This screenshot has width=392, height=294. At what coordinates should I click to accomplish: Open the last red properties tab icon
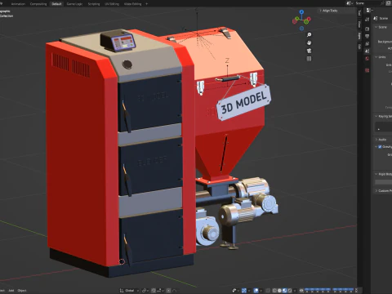coord(367,70)
